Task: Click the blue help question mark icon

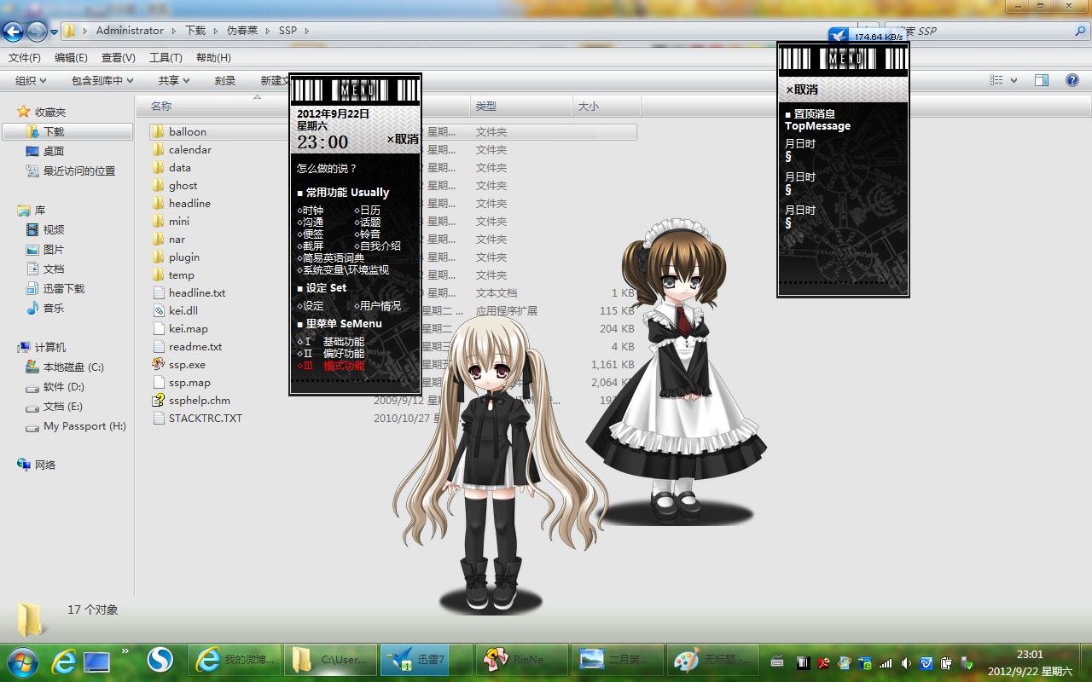Action: [x=1072, y=80]
